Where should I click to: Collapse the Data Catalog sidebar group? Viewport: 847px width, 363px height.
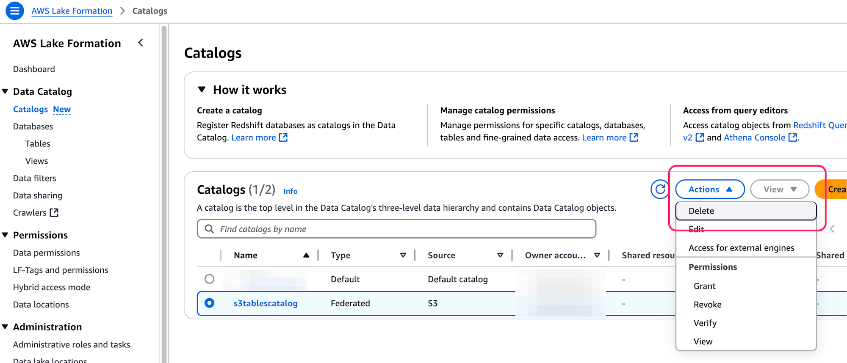(5, 91)
